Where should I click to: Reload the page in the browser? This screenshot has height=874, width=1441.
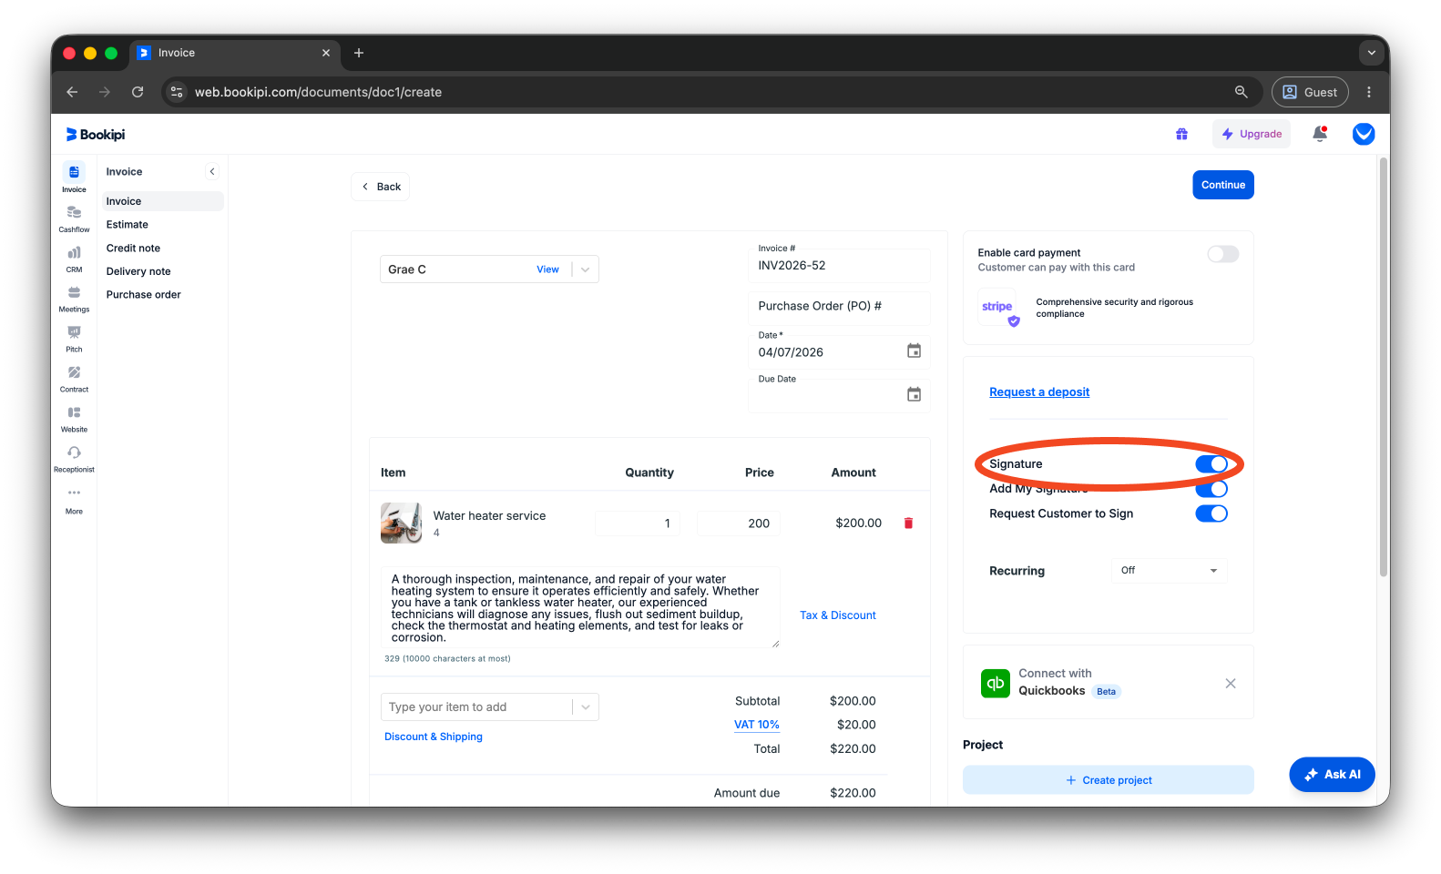pos(138,92)
